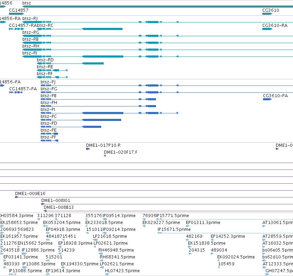Click the EK092024.5prime EST label
Screen dimensions: 293x276
(x=236, y=257)
